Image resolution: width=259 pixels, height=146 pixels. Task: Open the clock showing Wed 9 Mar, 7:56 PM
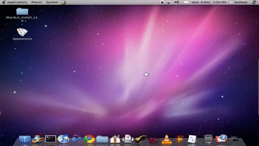(x=208, y=2)
